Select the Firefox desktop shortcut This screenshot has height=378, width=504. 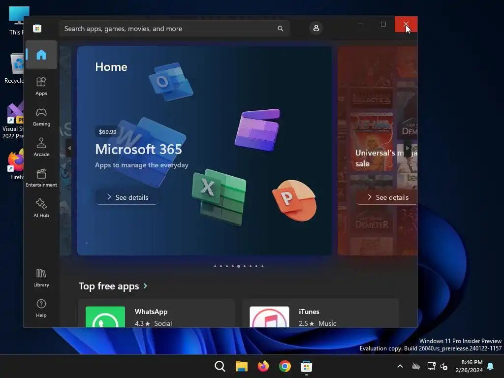(x=16, y=164)
